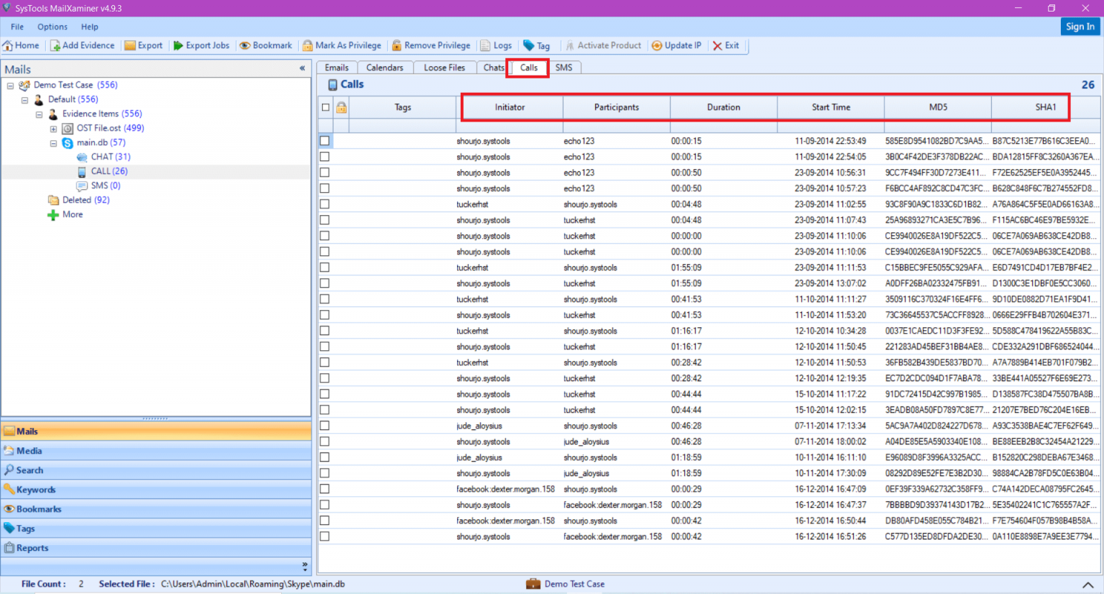Switch to the Calendars tab
1104x594 pixels.
tap(385, 68)
